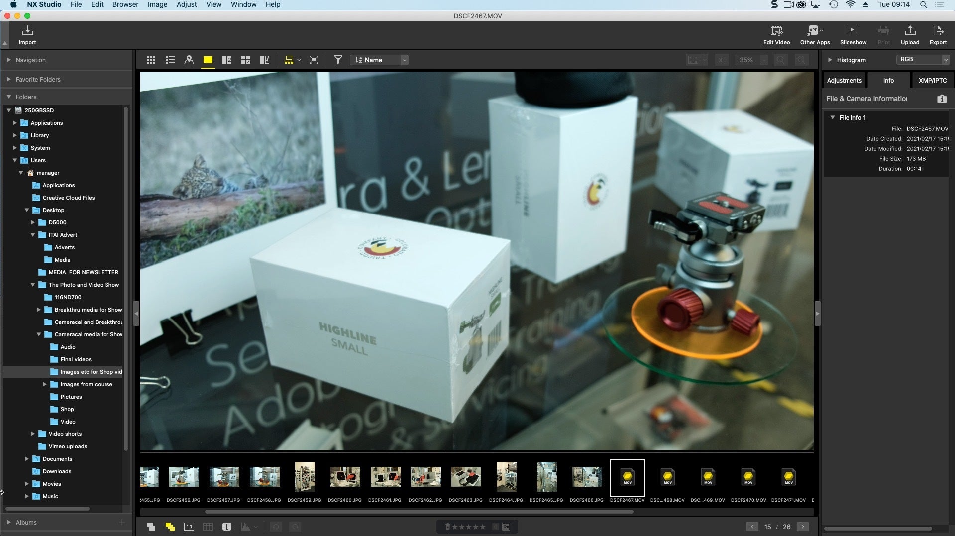Toggle the image info overlay button
The image size is (955, 536).
coord(227,527)
